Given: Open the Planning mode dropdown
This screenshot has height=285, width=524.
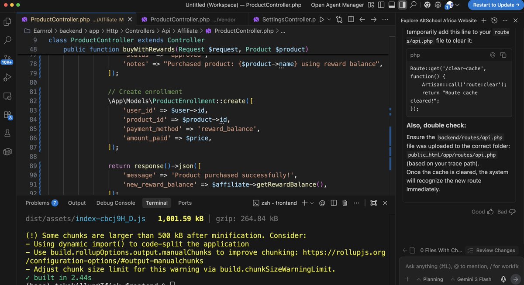Looking at the screenshot, I should pos(430,279).
